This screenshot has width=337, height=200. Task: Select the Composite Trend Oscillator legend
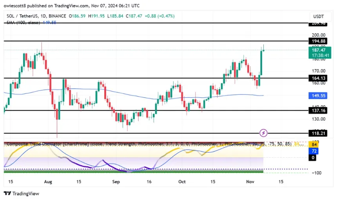tap(47, 144)
